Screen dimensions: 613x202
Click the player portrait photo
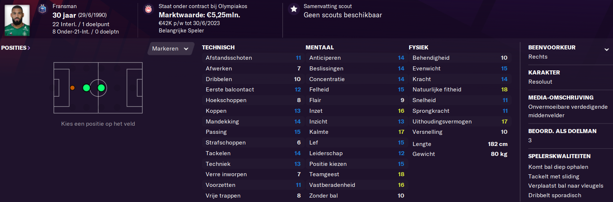(x=17, y=20)
